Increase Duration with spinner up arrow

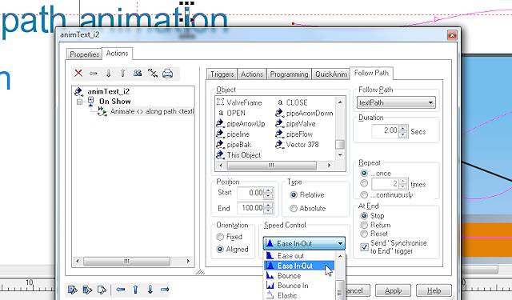[x=403, y=129]
